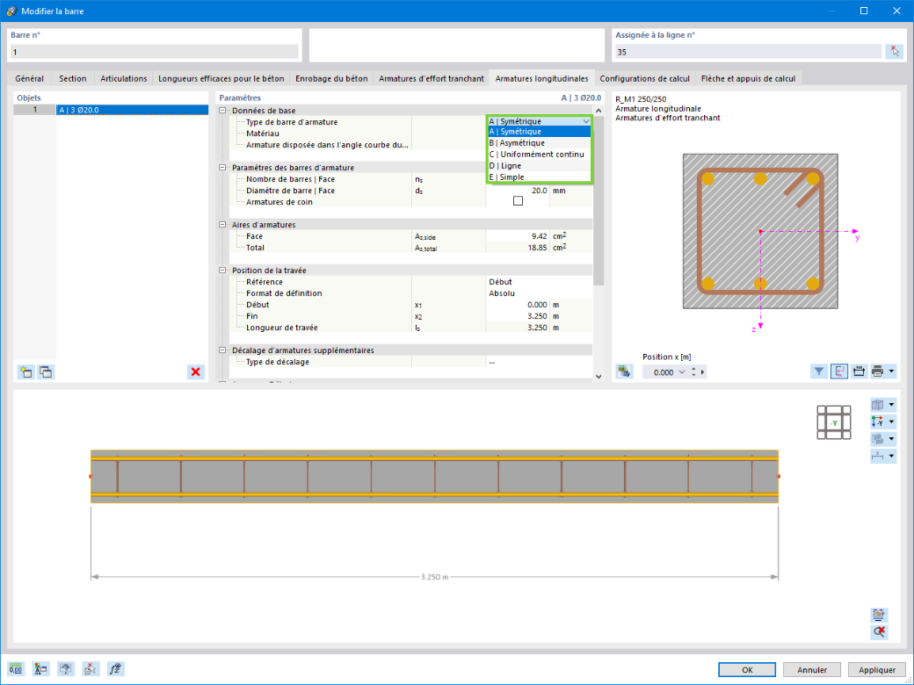Image resolution: width=914 pixels, height=685 pixels.
Task: Choose E | Simple reinforcement type option
Action: tap(540, 177)
